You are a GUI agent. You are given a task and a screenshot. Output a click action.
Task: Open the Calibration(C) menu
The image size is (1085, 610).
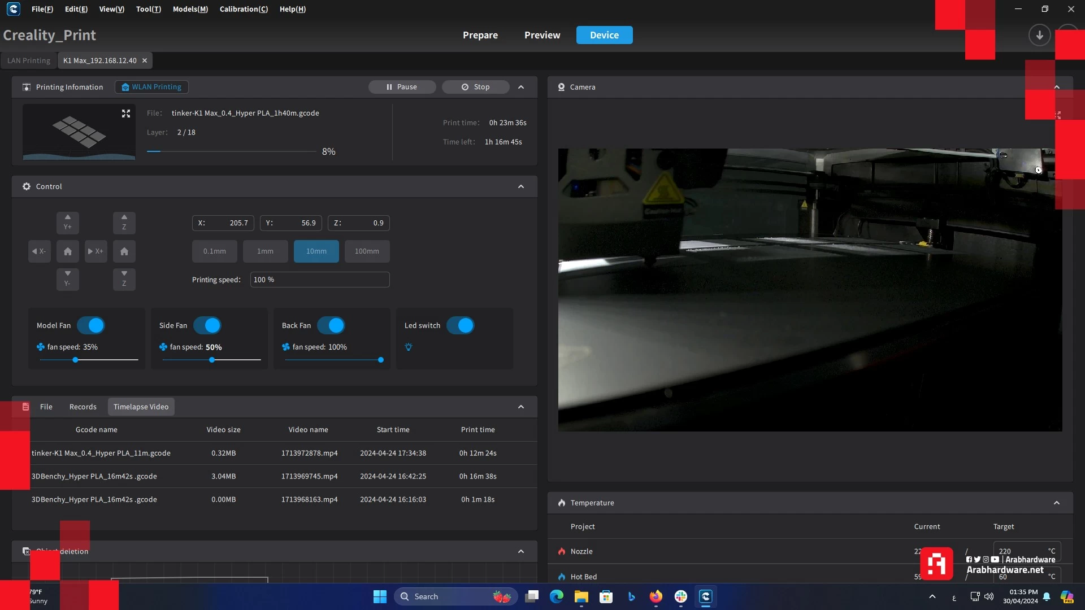[244, 9]
